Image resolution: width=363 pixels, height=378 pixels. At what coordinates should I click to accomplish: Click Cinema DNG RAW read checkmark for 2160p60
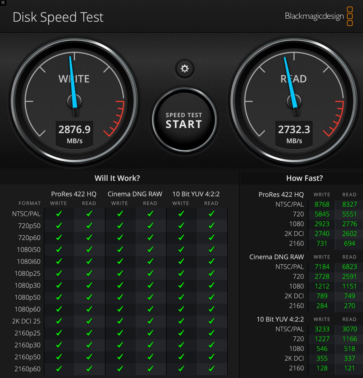[150, 369]
